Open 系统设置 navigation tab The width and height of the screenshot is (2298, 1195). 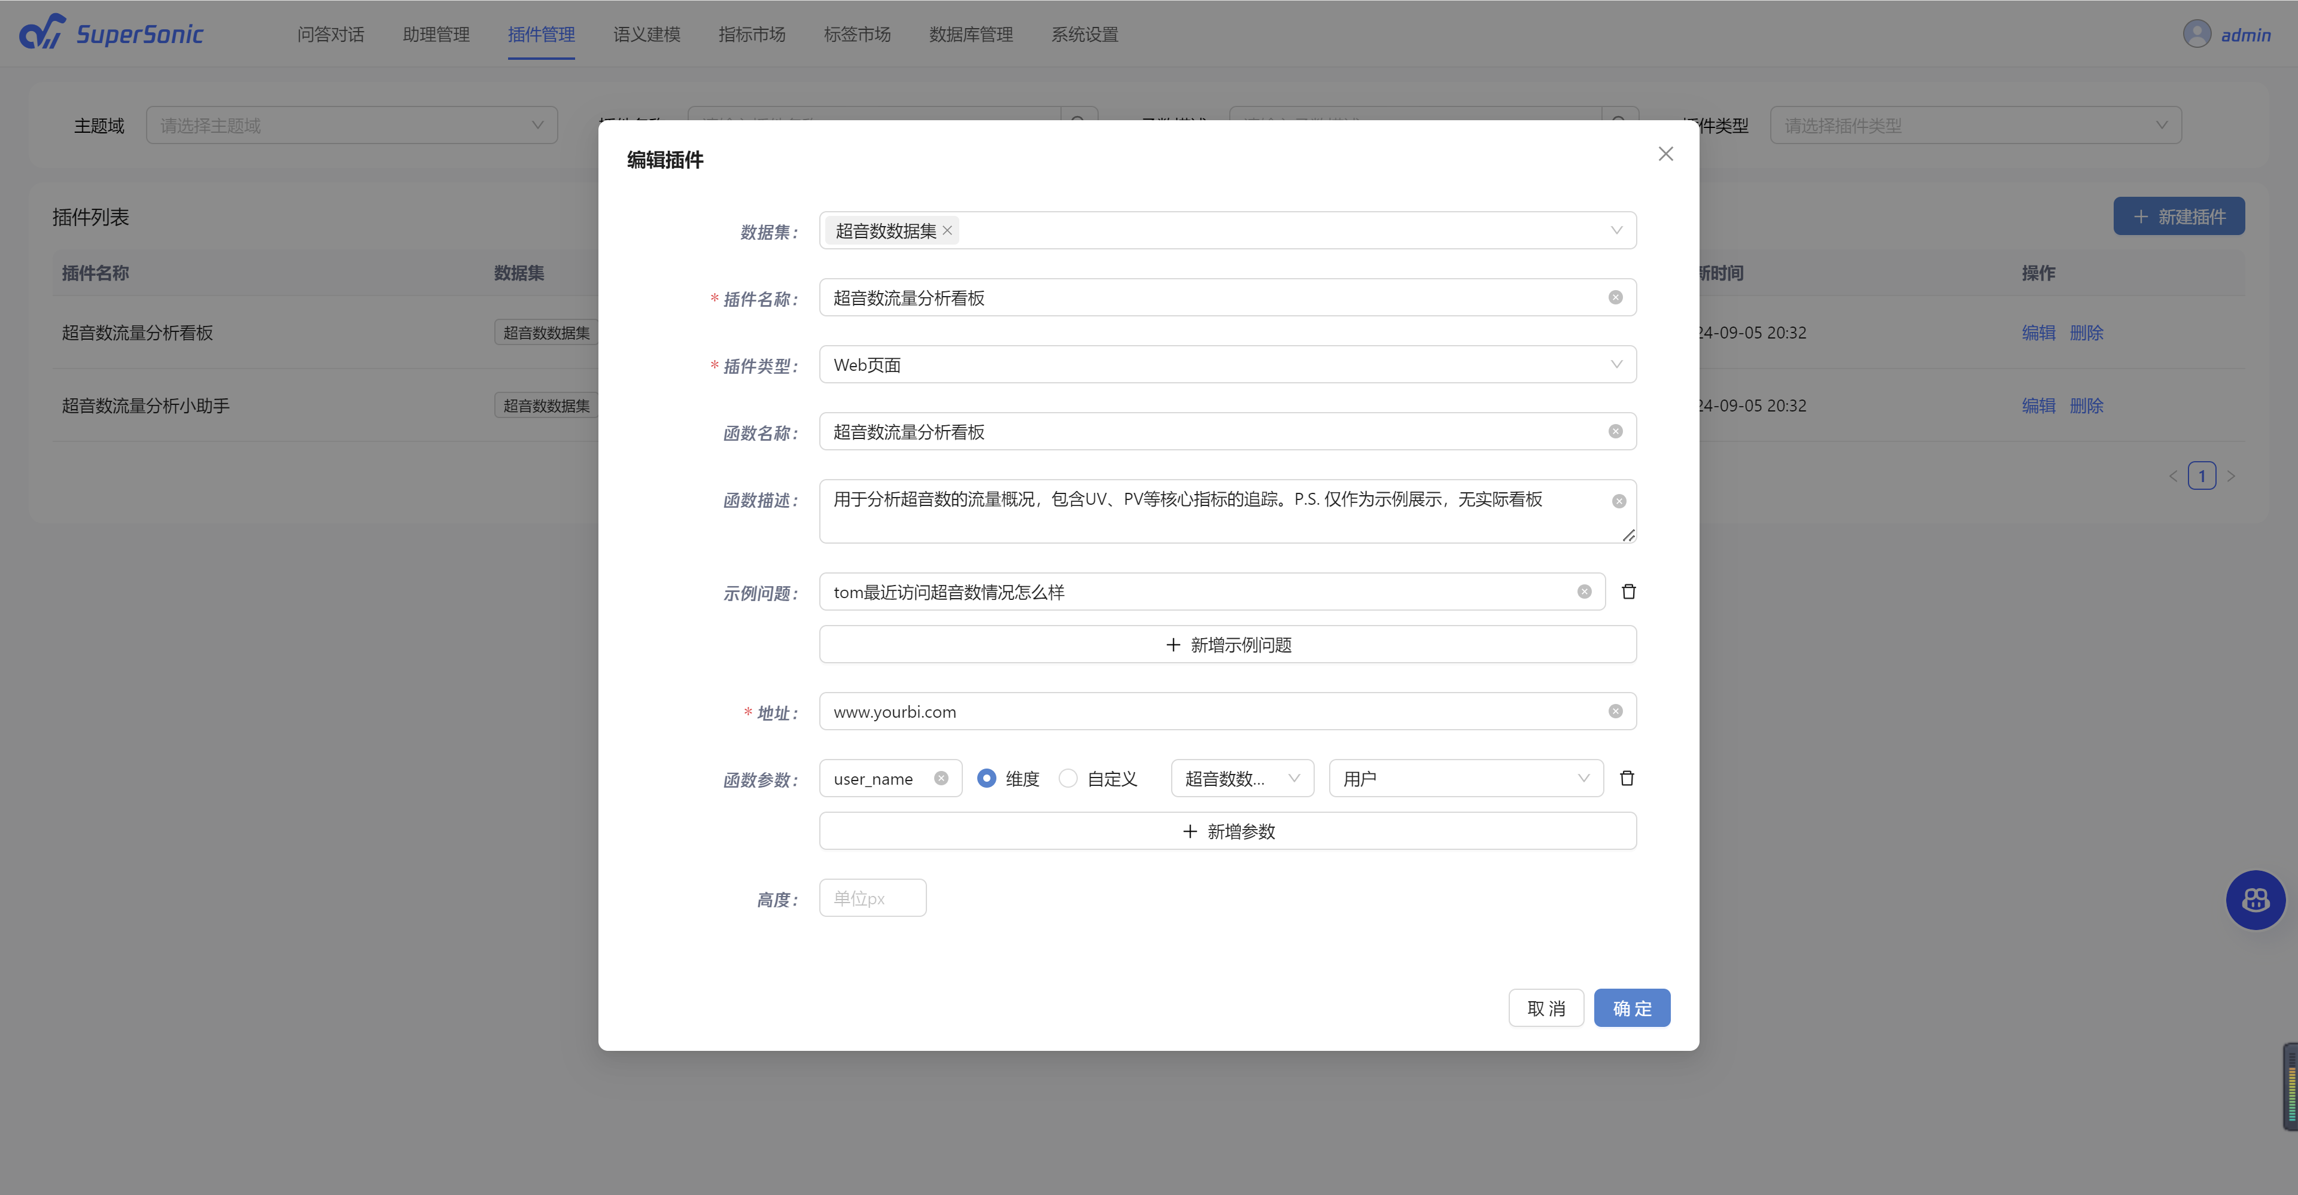[x=1084, y=35]
